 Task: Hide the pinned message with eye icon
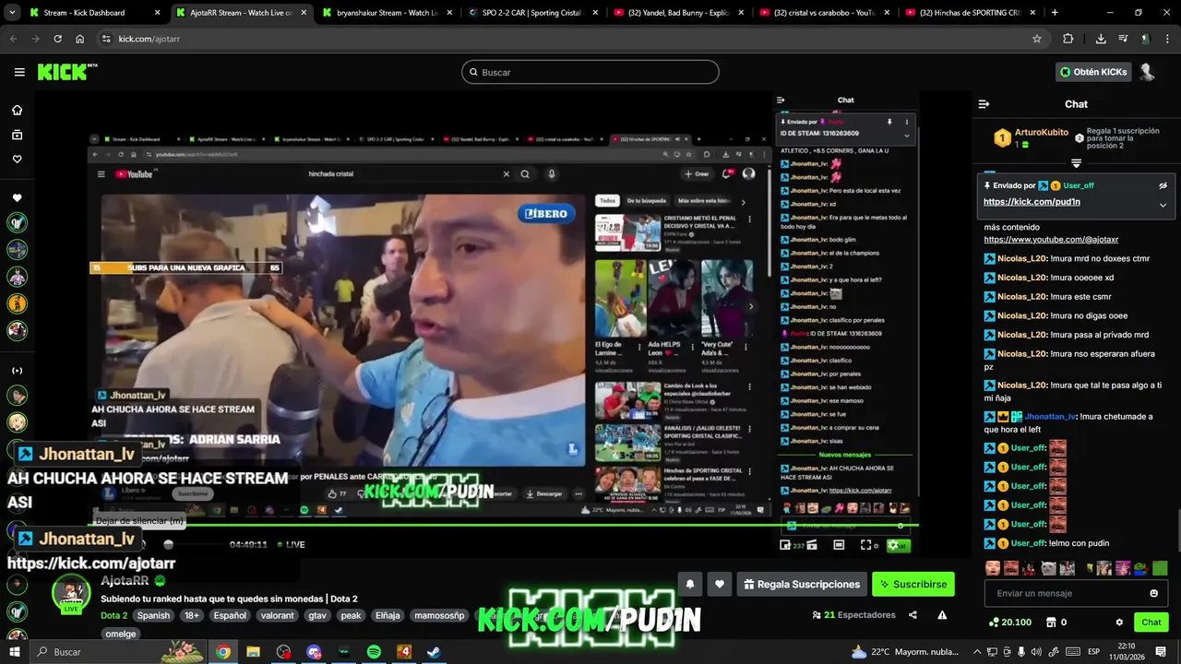point(1163,185)
